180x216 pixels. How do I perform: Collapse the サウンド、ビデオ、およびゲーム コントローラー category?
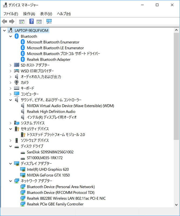tap(11, 100)
